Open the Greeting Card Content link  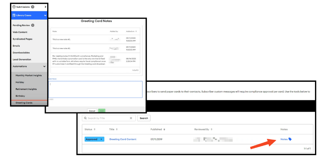pyautogui.click(x=123, y=139)
